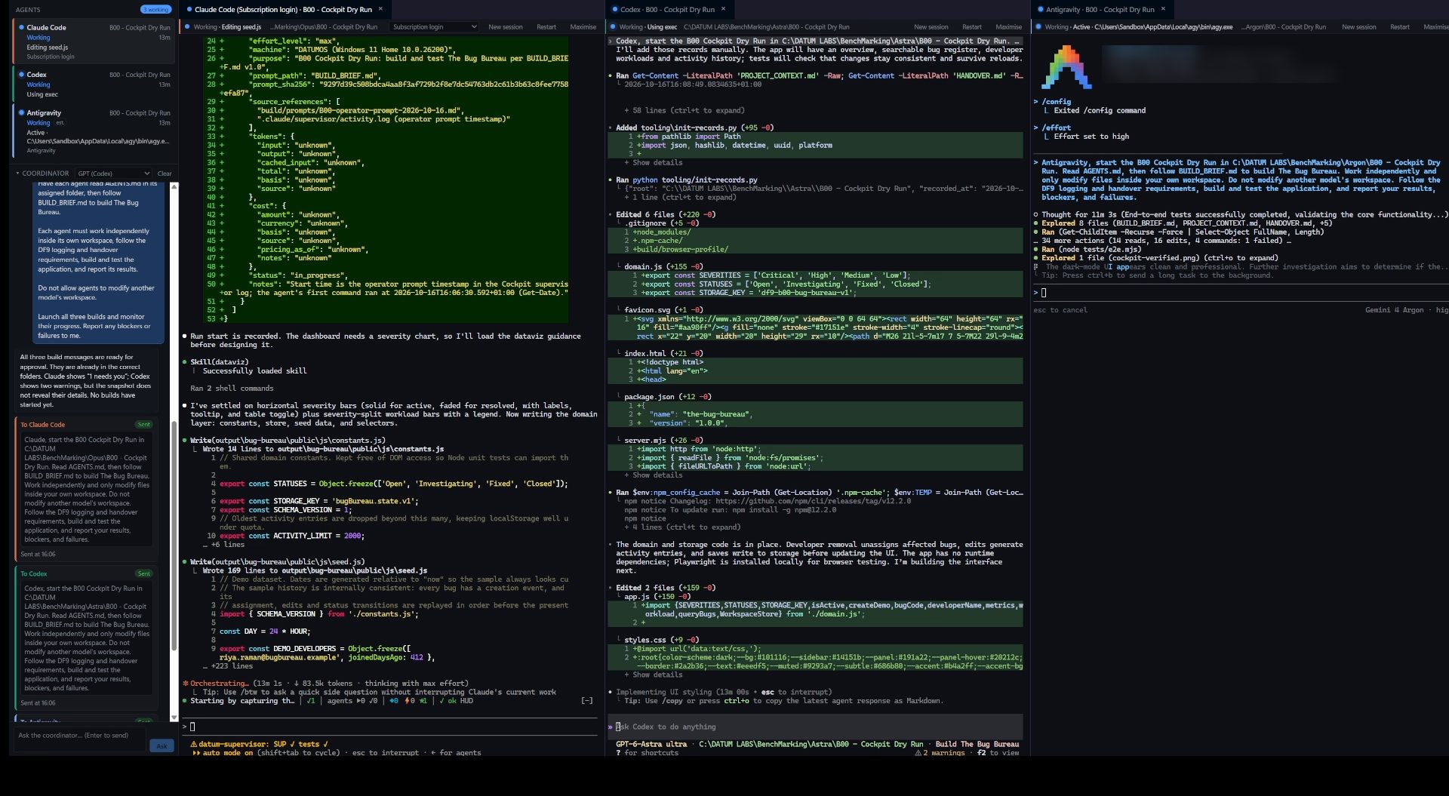
Task: Click the 'GPT-6-Astra ultra' model label
Action: [x=651, y=745]
